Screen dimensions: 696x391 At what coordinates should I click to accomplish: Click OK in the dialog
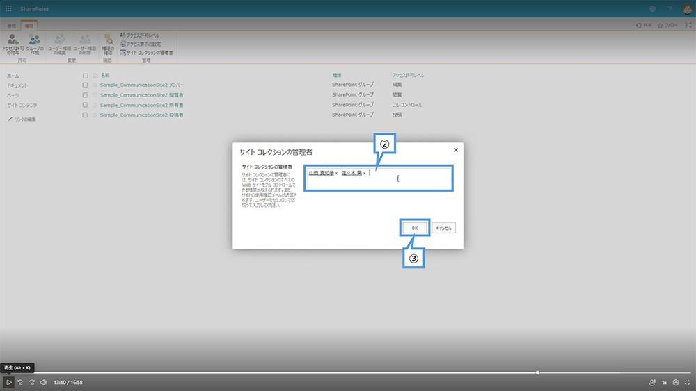[x=415, y=228]
